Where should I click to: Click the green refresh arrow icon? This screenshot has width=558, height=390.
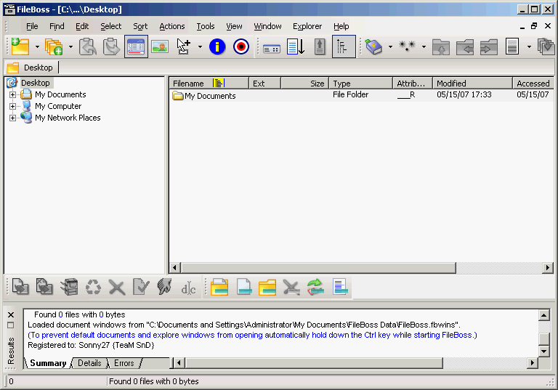(315, 287)
